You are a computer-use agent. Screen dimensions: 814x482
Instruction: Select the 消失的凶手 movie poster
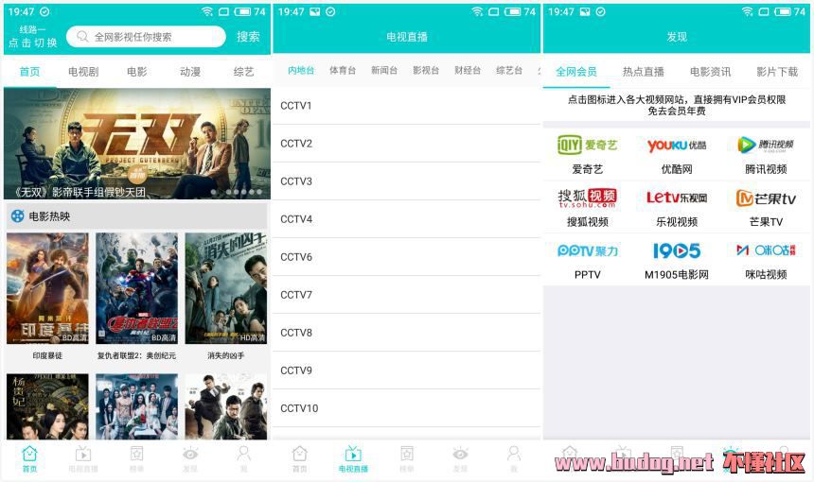(226, 288)
